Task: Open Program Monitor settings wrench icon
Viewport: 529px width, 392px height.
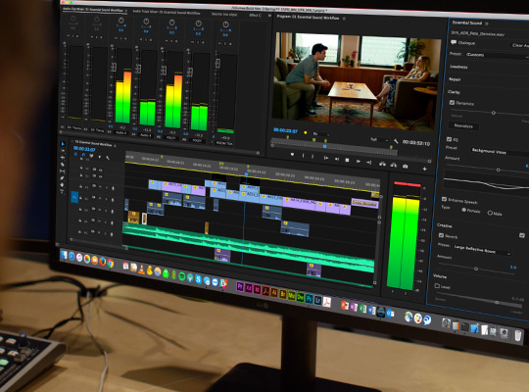Action: click(396, 141)
